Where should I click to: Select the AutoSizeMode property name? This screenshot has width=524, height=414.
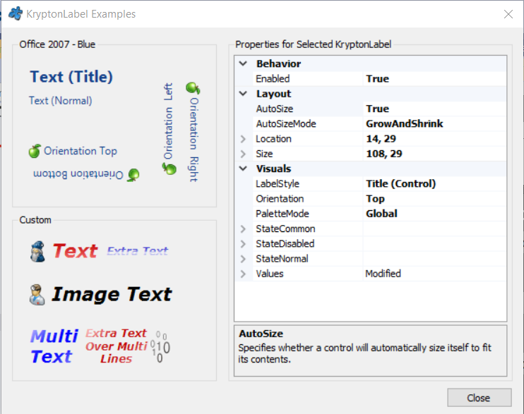click(286, 124)
